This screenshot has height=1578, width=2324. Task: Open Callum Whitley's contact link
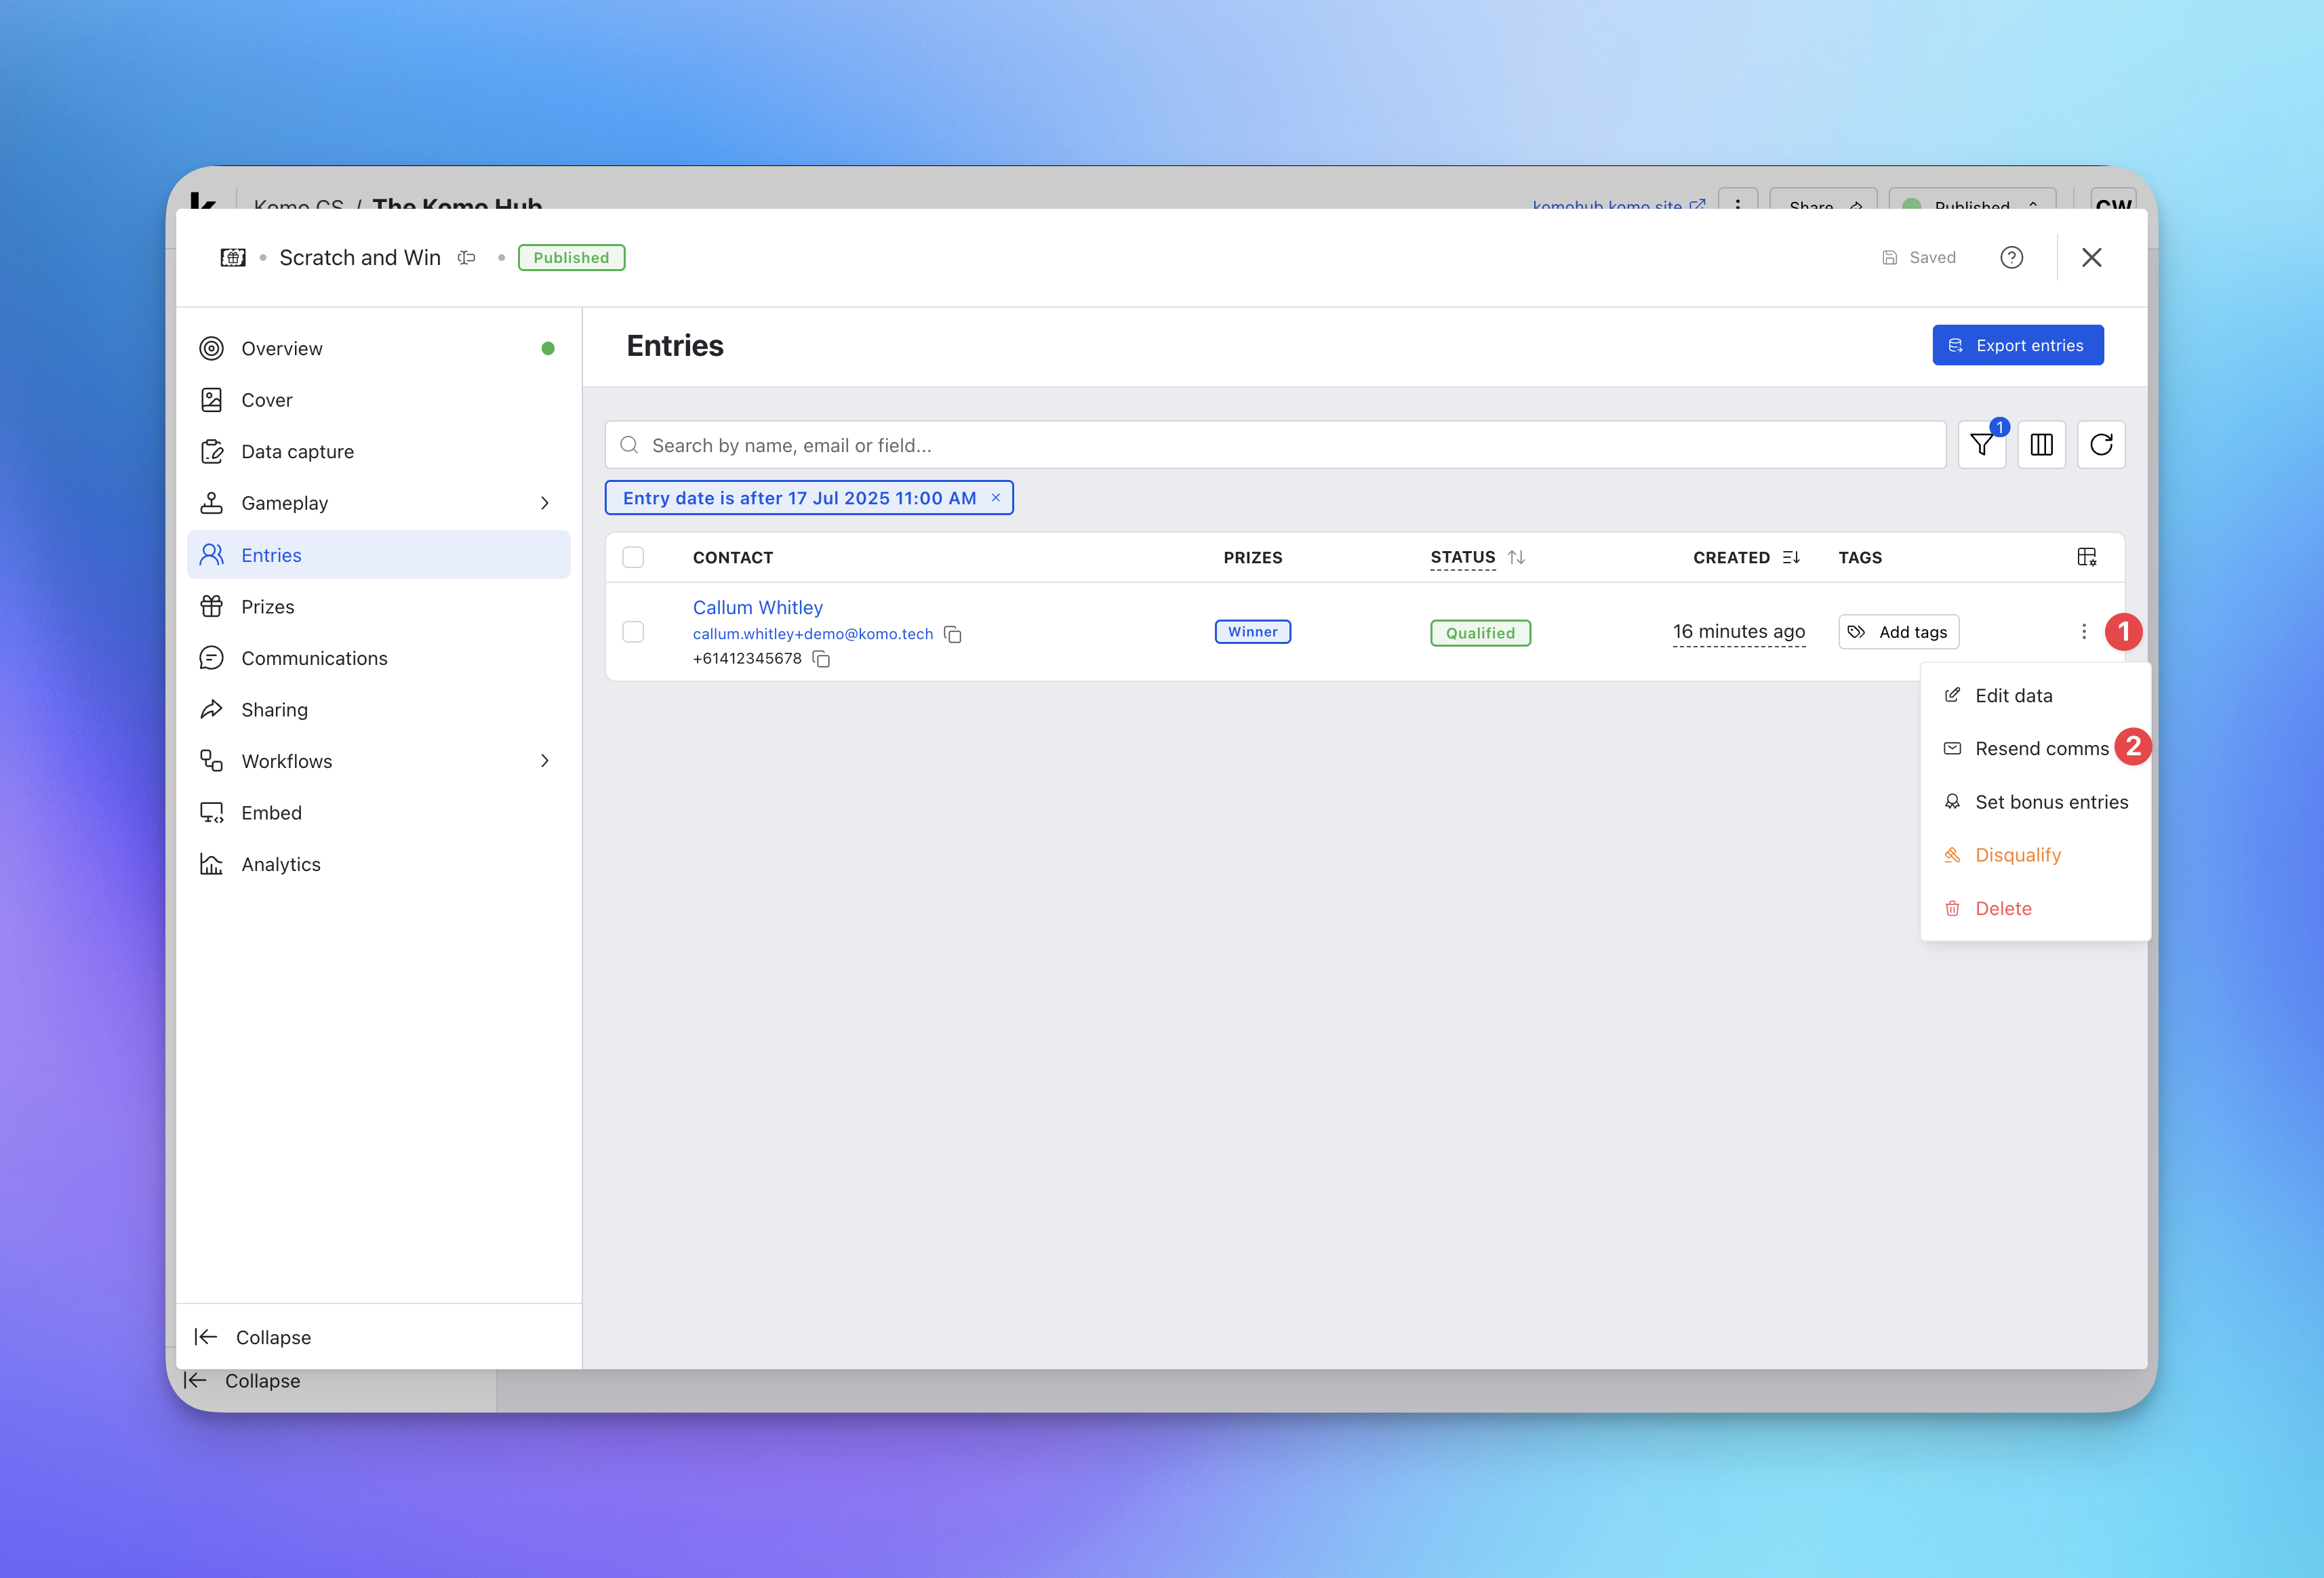pos(757,608)
